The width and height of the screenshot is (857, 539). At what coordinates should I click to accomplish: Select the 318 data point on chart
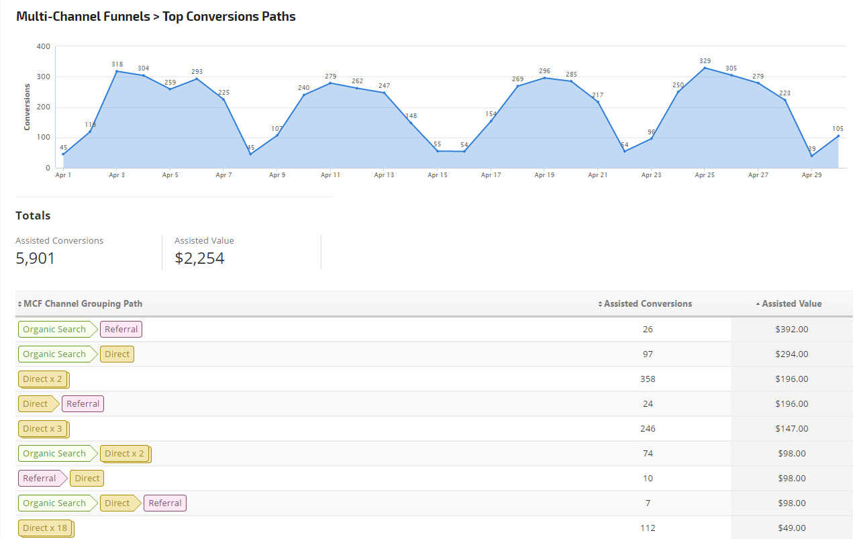tap(117, 71)
